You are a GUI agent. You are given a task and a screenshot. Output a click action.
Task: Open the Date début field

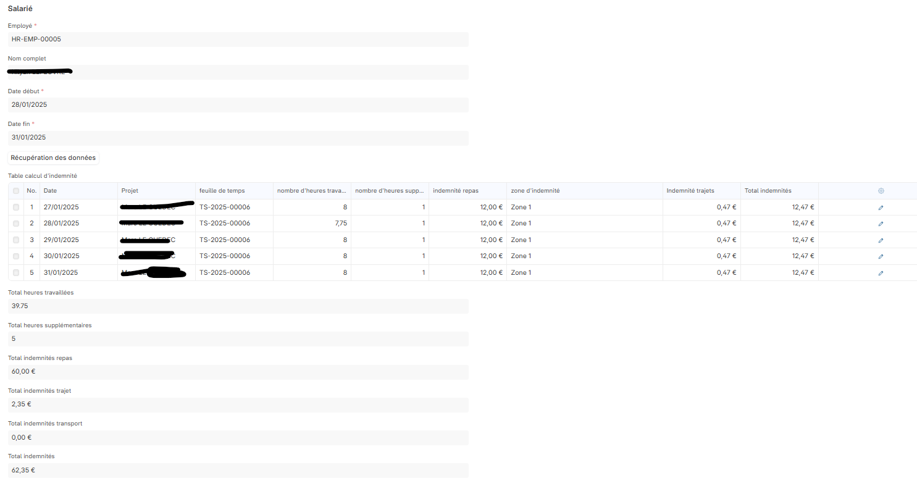tap(238, 105)
